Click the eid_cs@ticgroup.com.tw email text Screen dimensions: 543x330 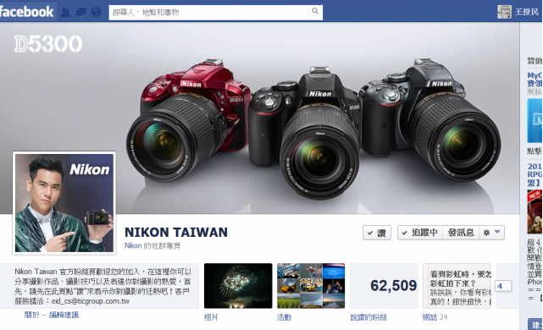click(91, 301)
